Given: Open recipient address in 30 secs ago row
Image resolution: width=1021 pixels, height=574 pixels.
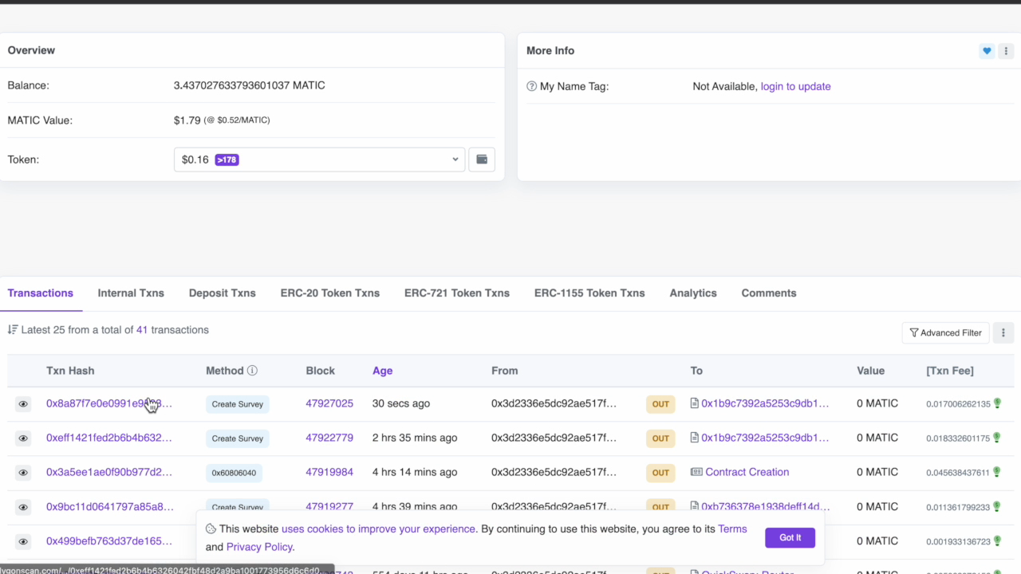Looking at the screenshot, I should [765, 403].
